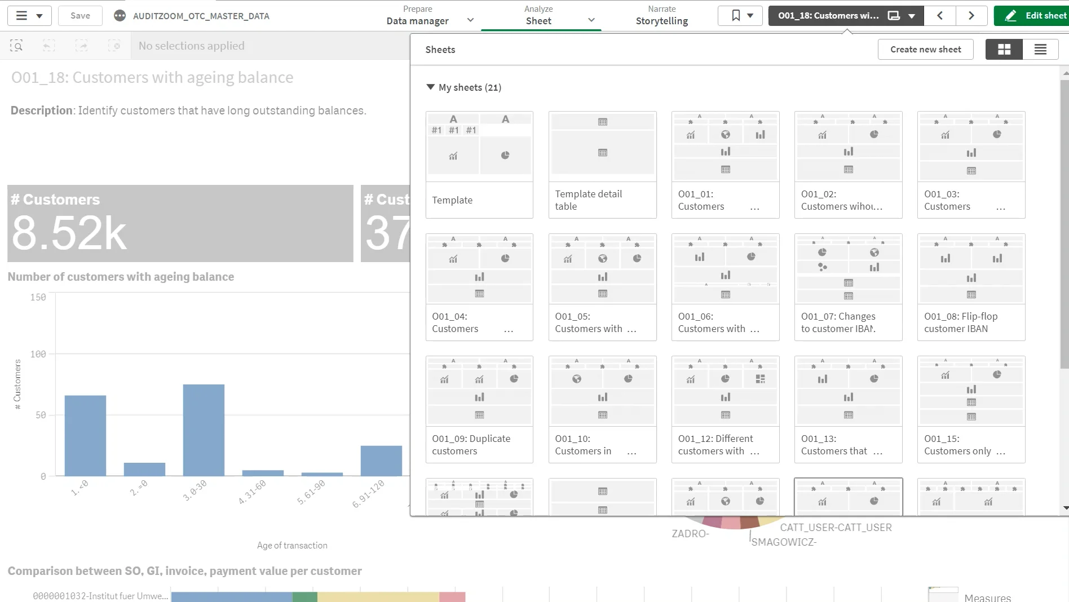Image resolution: width=1069 pixels, height=602 pixels.
Task: Open the bookmark dropdown arrow
Action: tap(750, 15)
